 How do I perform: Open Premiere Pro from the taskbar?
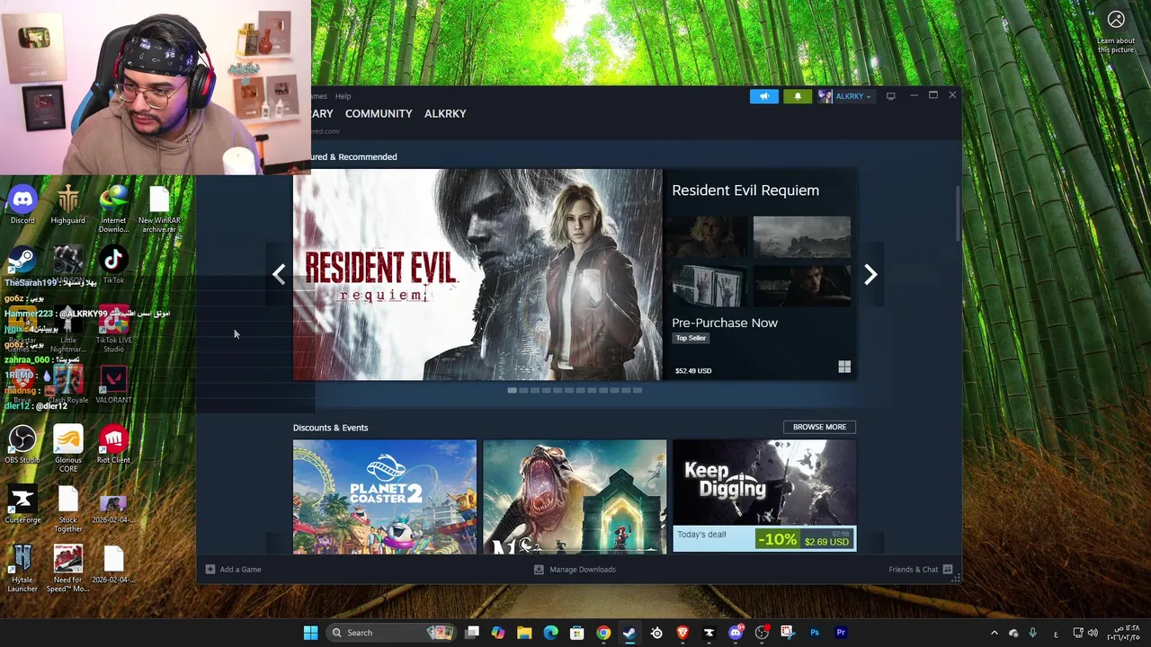[x=841, y=633]
